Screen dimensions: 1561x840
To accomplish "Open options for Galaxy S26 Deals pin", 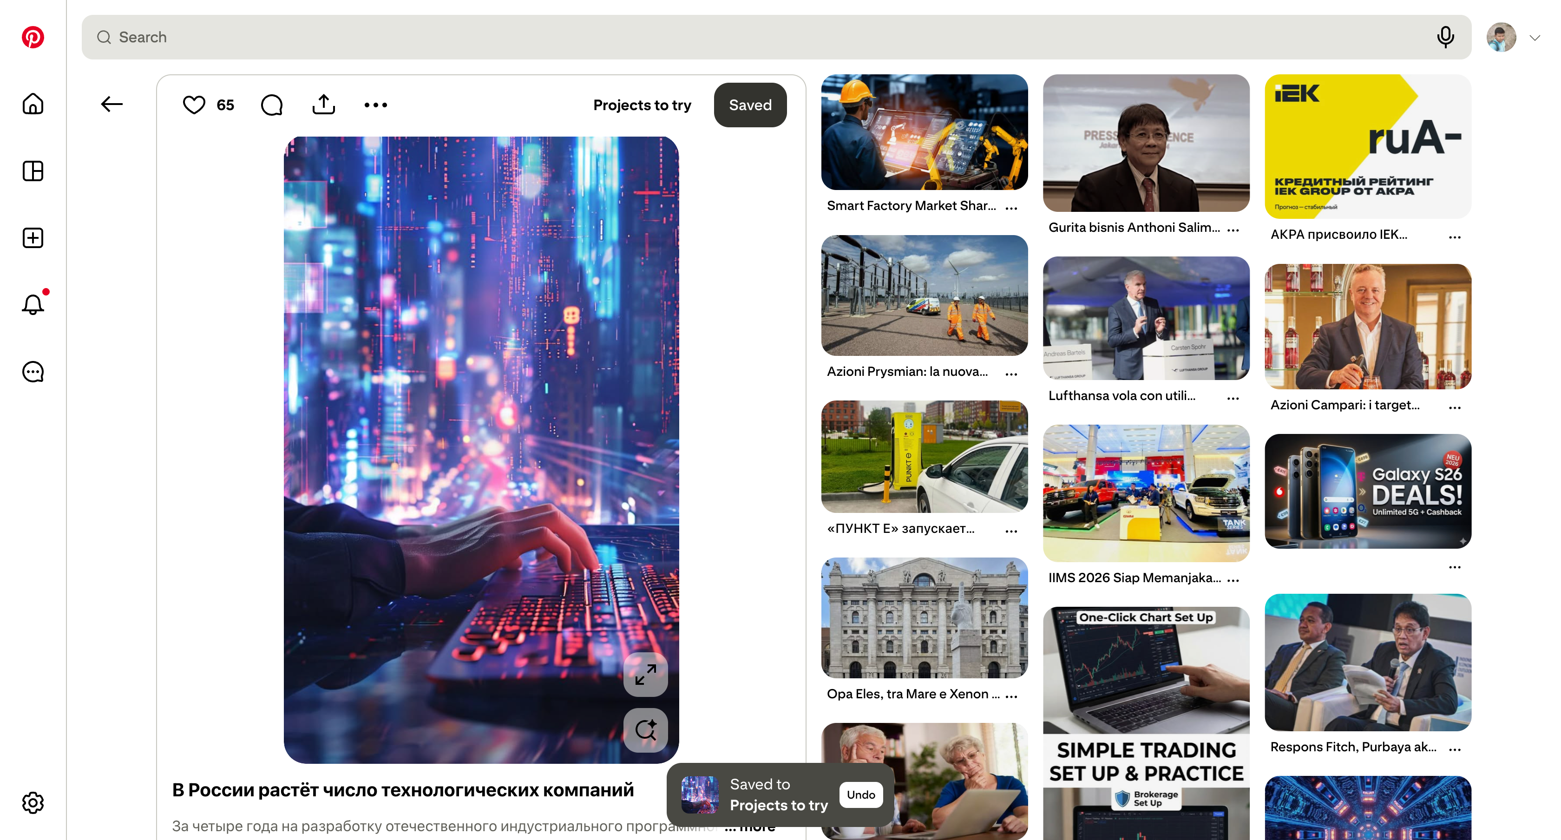I will [1455, 567].
